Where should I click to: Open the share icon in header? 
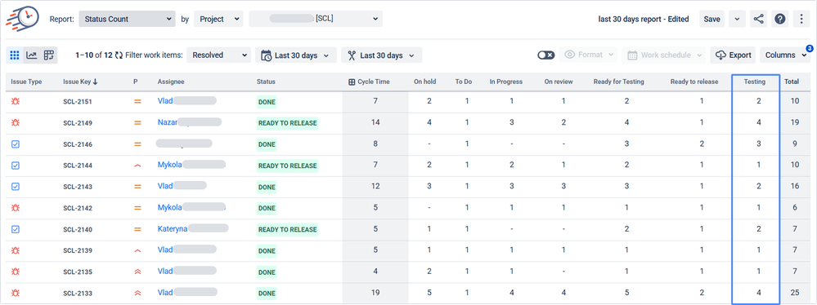pos(758,20)
